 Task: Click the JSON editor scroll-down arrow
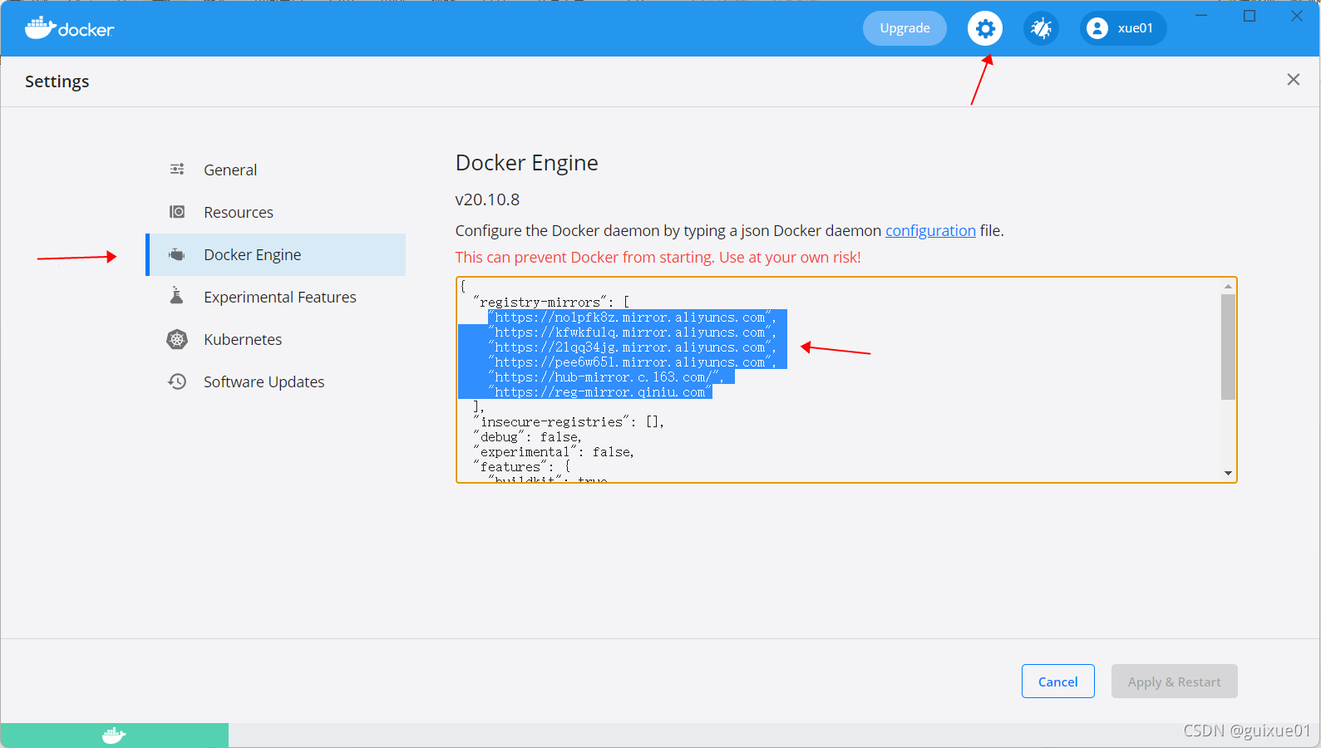1228,473
